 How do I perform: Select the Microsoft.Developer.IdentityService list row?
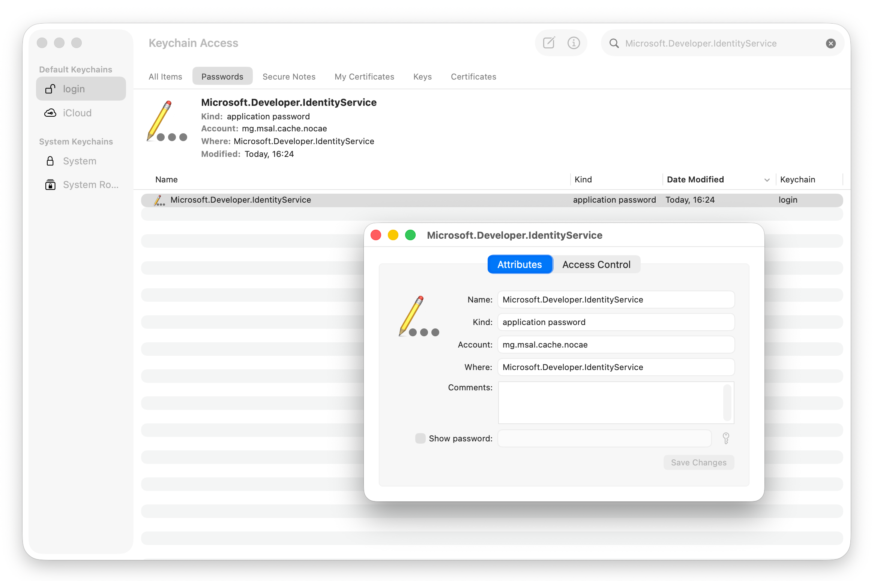(492, 200)
